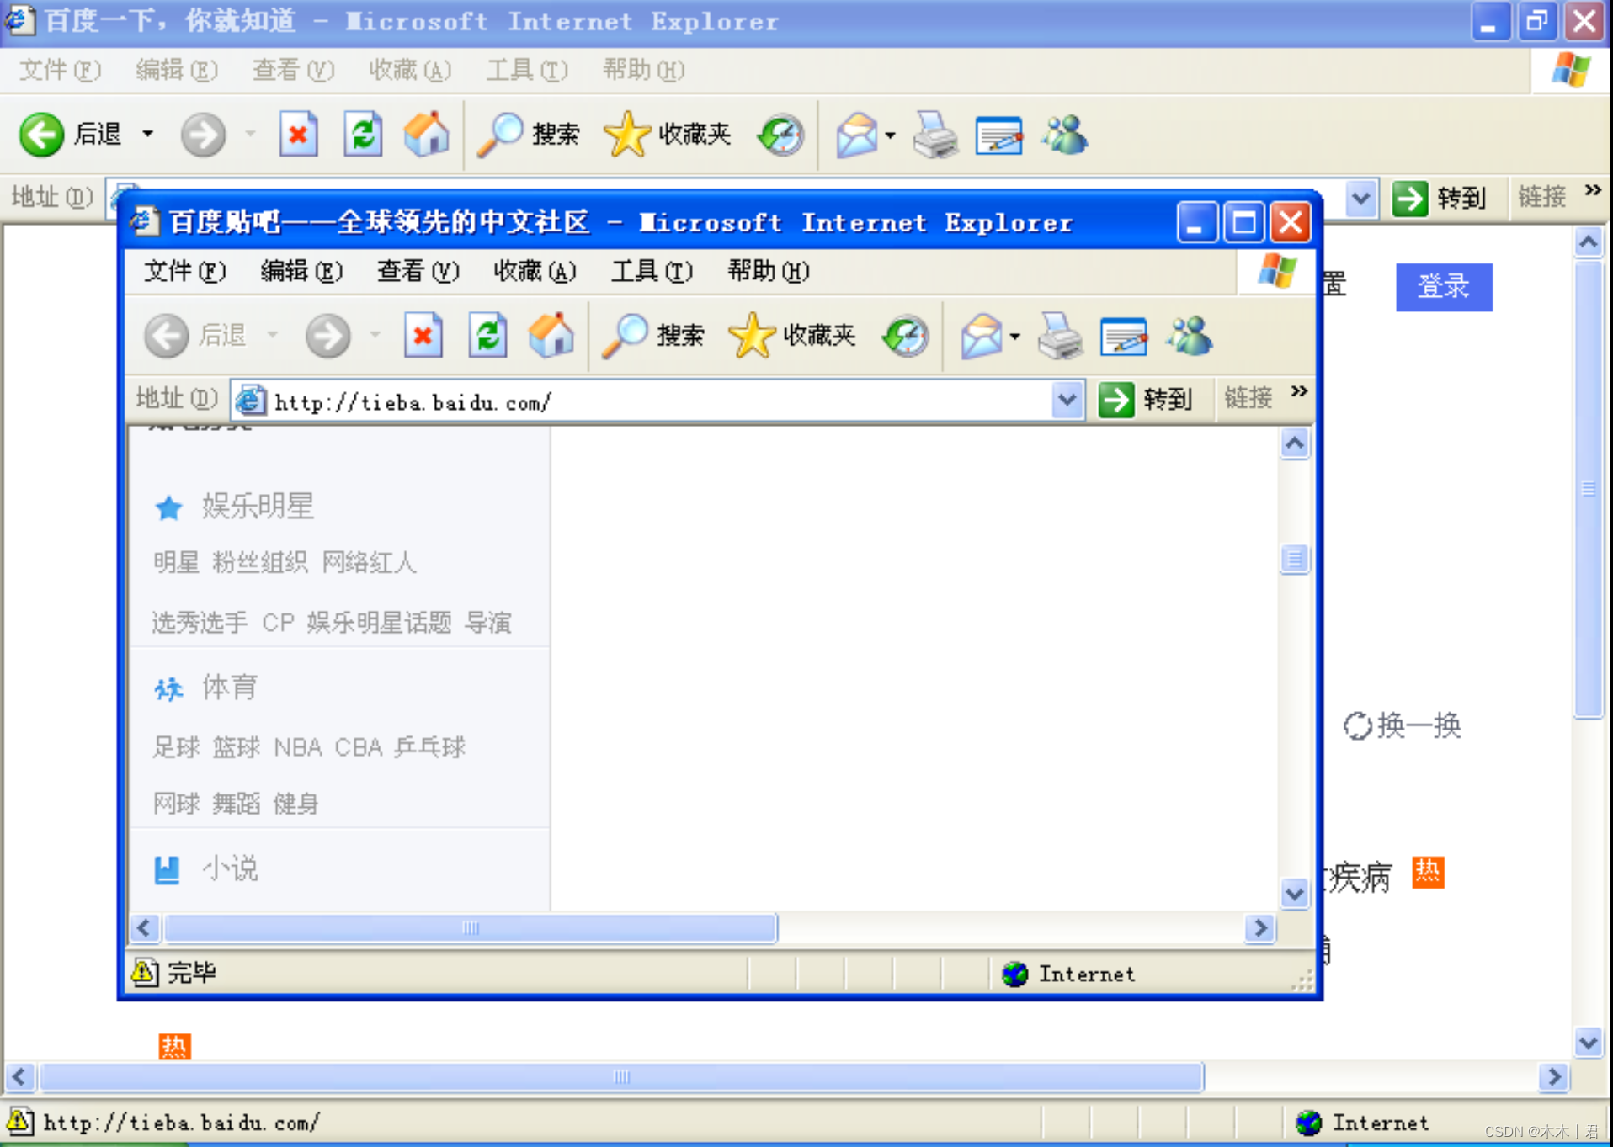Open 编辑(E) menu in Tieba window

click(301, 271)
